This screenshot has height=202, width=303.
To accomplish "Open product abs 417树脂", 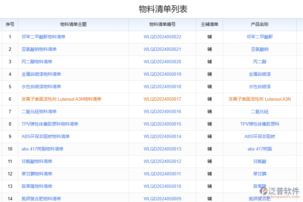I will click(260, 149).
